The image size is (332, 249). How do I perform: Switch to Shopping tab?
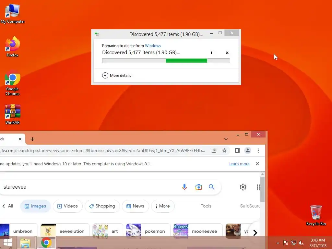coord(102,206)
